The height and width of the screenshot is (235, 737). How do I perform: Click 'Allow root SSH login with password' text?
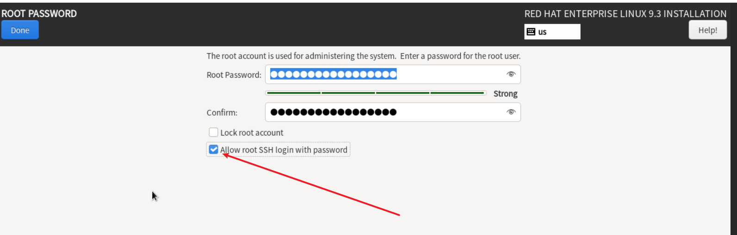[284, 150]
